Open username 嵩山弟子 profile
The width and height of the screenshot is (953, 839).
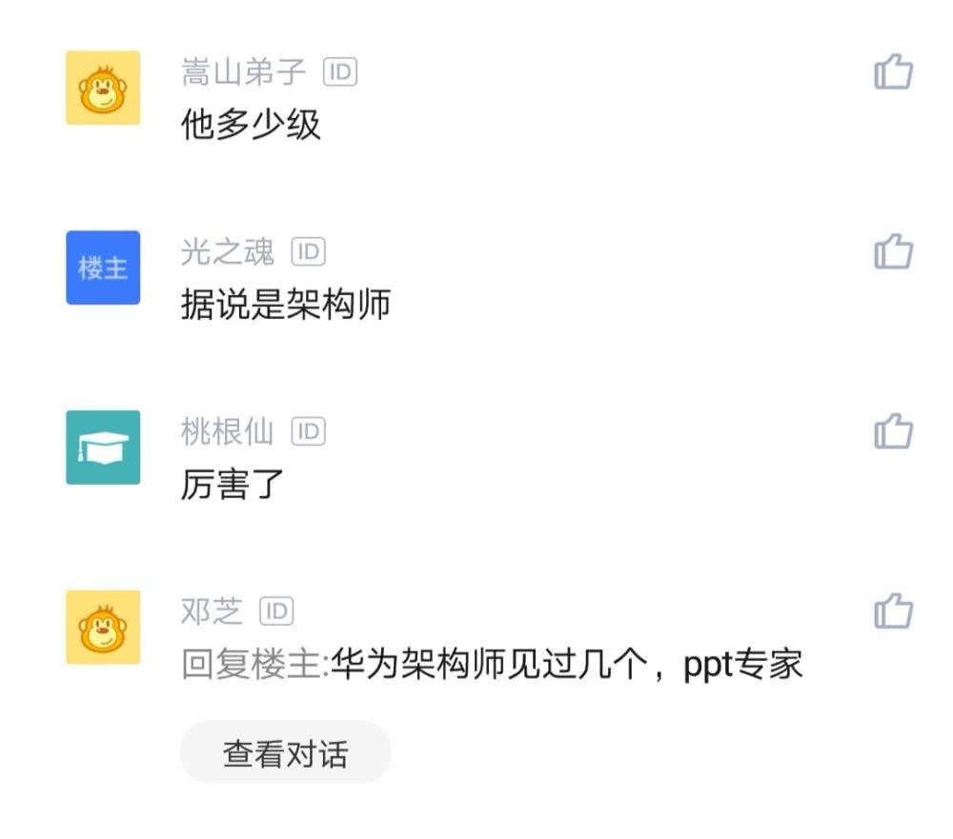(x=244, y=71)
